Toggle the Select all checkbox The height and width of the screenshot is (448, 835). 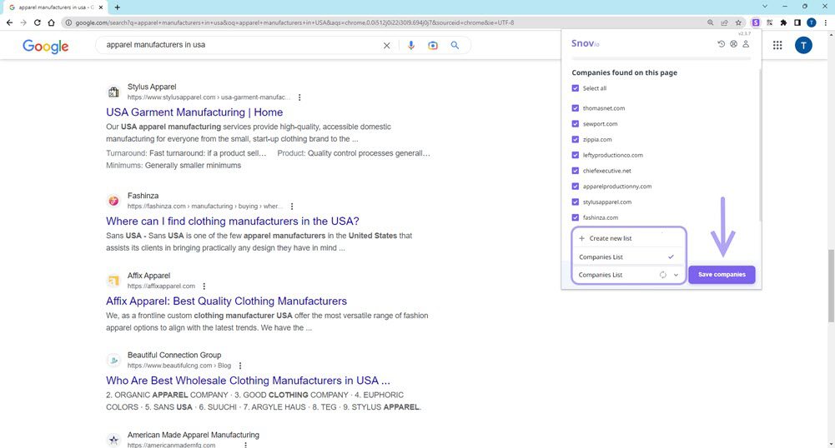tap(575, 88)
